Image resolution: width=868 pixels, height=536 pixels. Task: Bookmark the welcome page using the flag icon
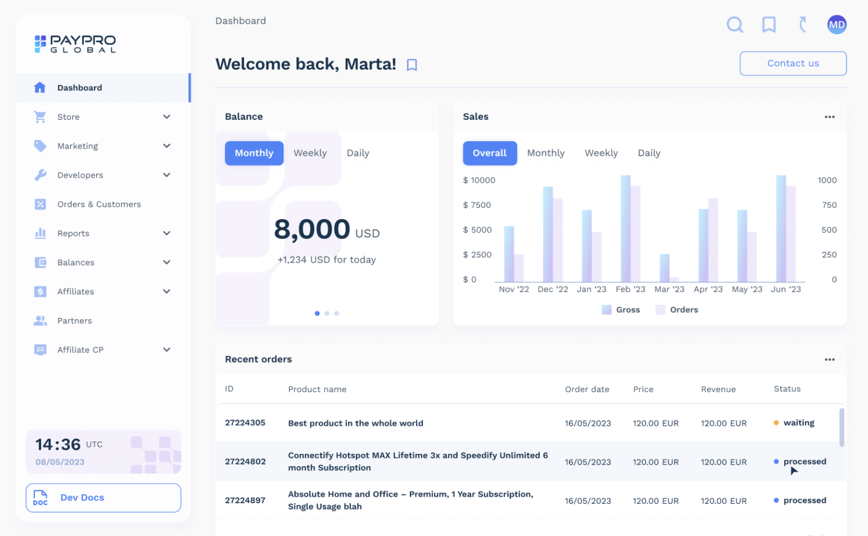click(x=412, y=64)
